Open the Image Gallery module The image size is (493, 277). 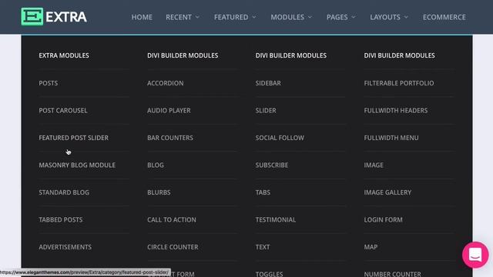pos(387,192)
